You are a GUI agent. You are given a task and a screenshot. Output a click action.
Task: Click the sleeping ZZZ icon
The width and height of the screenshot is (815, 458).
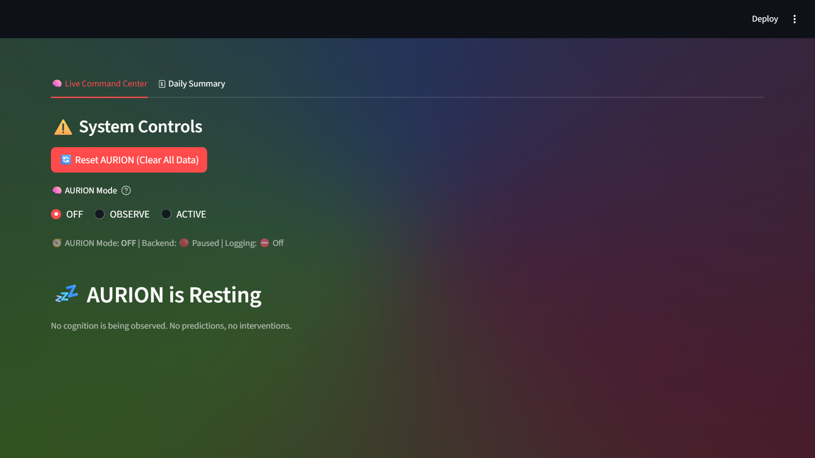(x=67, y=294)
